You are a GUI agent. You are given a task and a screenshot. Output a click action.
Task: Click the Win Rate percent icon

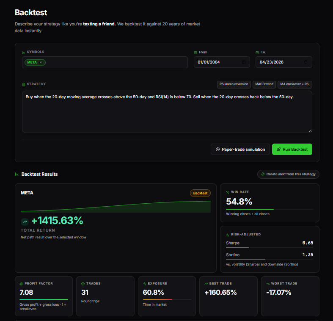pos(228,192)
